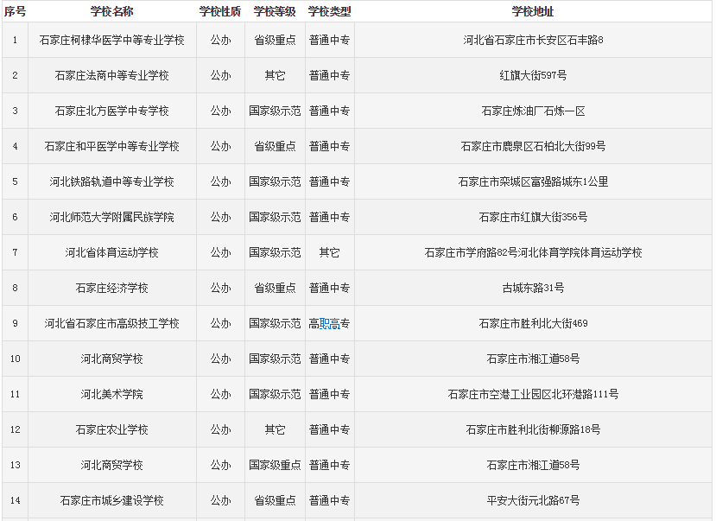716x521 pixels.
Task: Click 河北师范大学附属民族学院 school name
Action: tap(112, 218)
